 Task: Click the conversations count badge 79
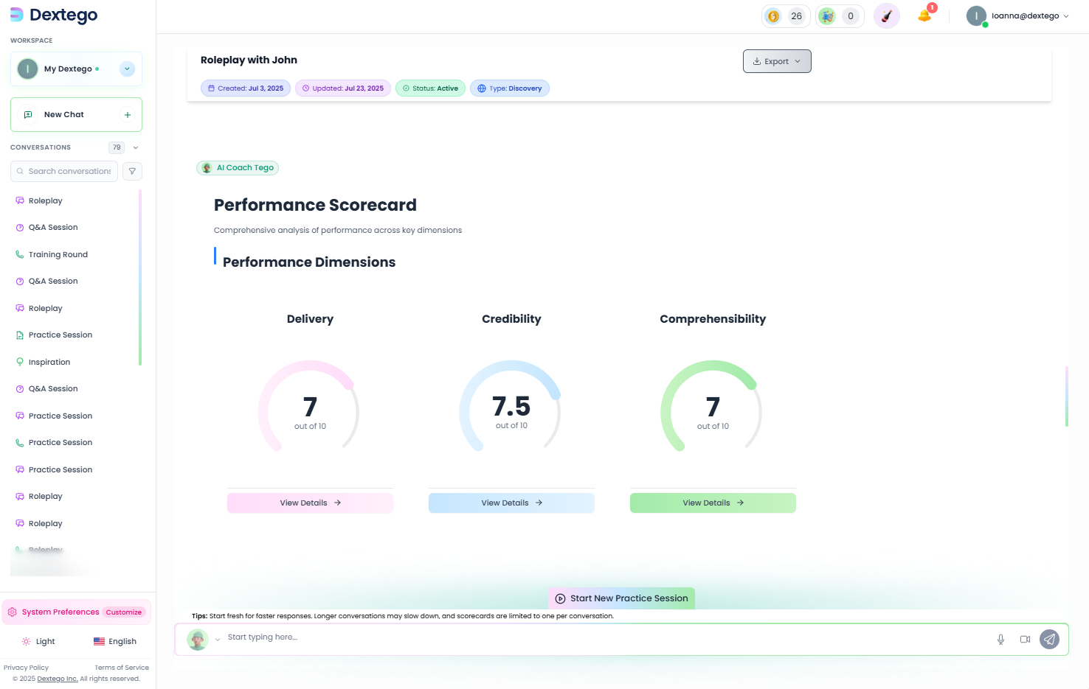117,147
